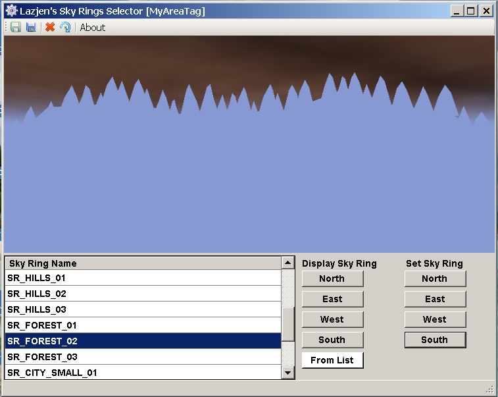Open the About menu item
Screen dimensions: 498x397
coord(93,27)
